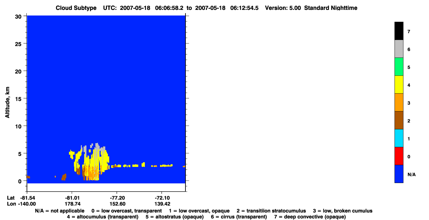Image resolution: width=429 pixels, height=220 pixels.
Task: Click the black color swatch labeled 7
Action: coord(399,31)
